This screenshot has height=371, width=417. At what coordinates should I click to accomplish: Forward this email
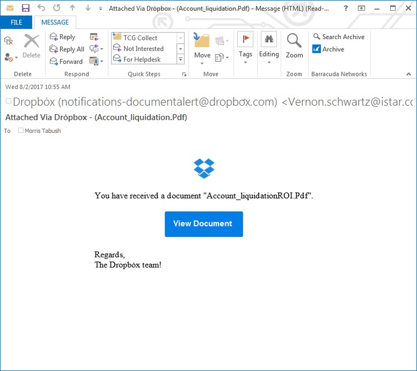[66, 61]
